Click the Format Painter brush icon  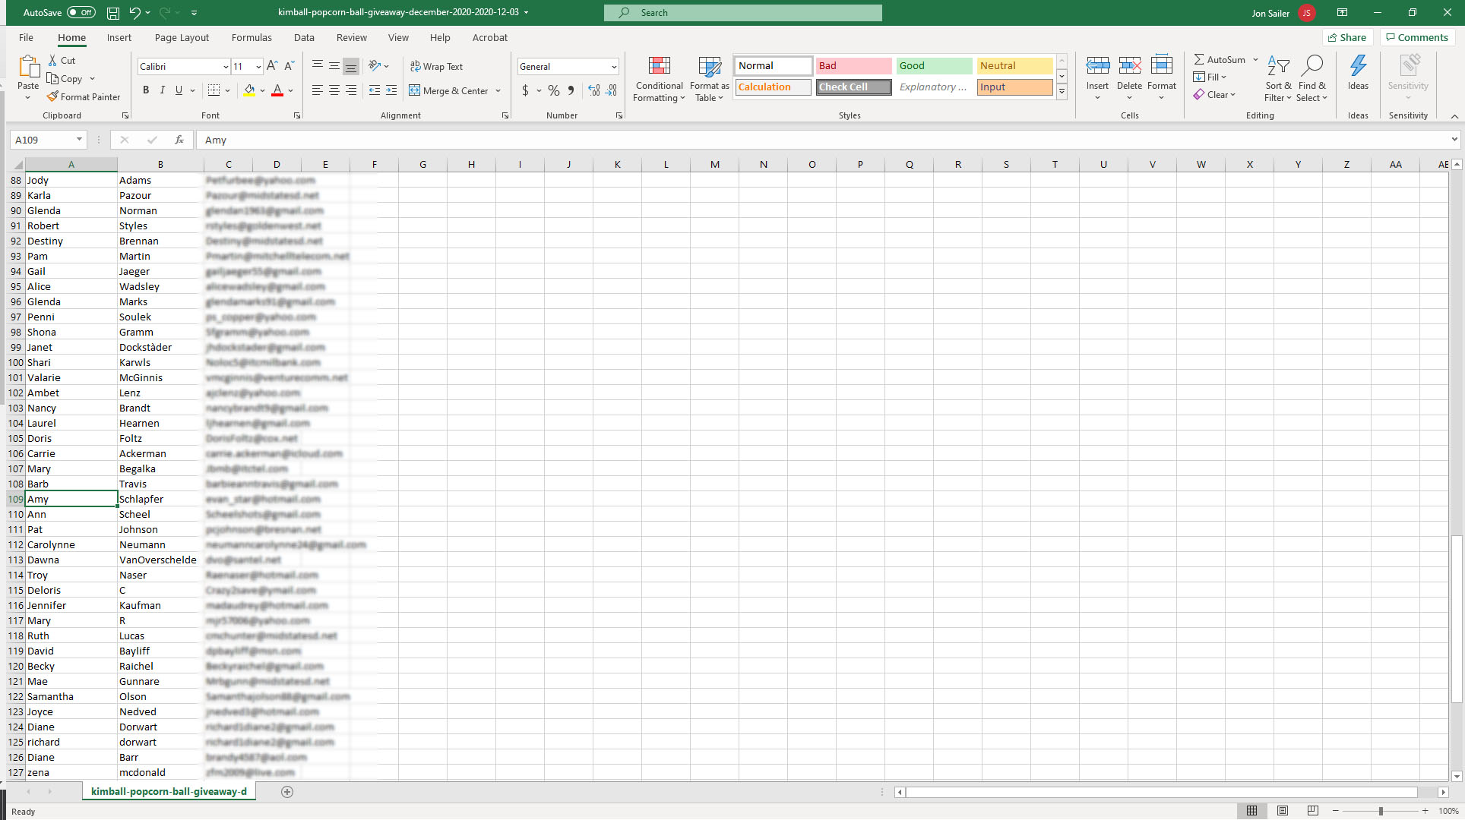[x=52, y=96]
